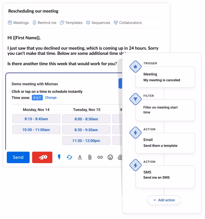
Task: Attach a file using the paperclip icon
Action: [90, 157]
